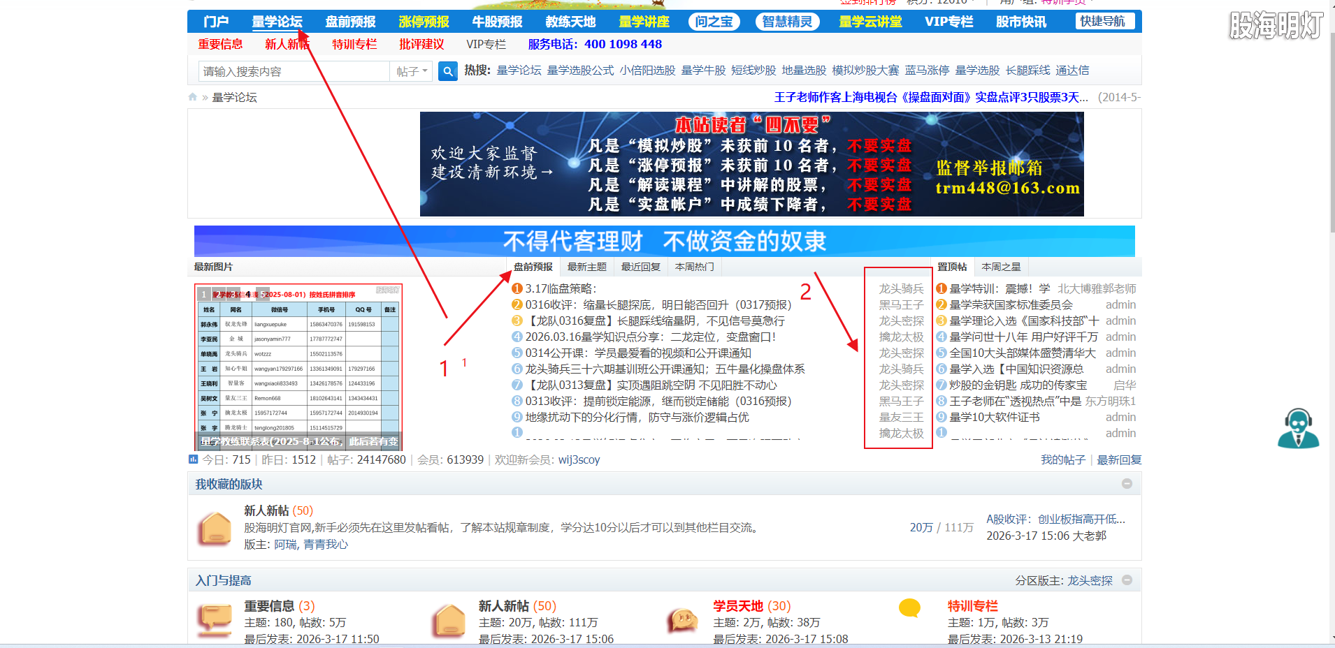This screenshot has height=648, width=1335.
Task: Switch to the 本周之星 tab
Action: (1001, 266)
